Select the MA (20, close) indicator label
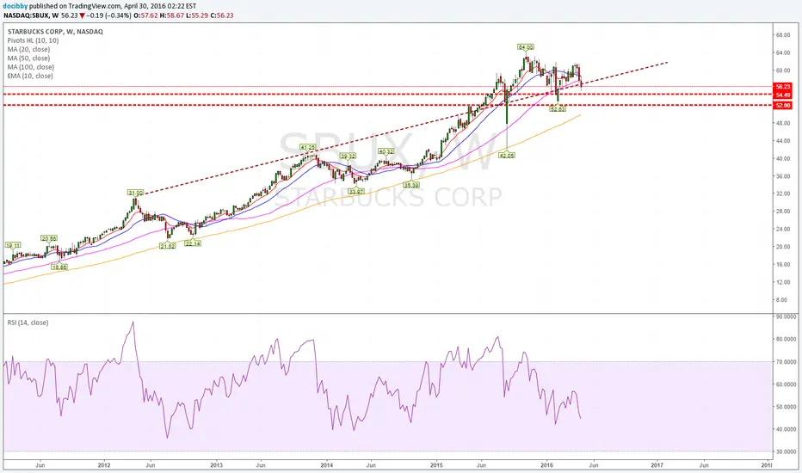 tap(28, 49)
